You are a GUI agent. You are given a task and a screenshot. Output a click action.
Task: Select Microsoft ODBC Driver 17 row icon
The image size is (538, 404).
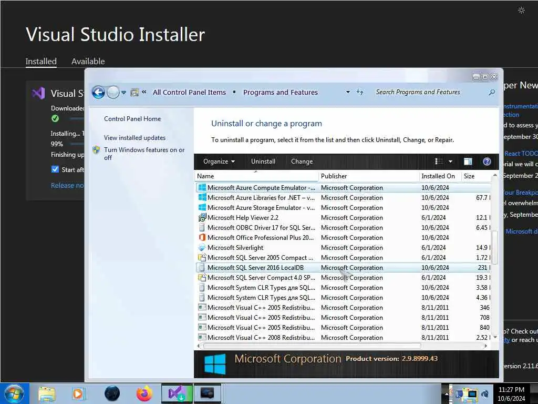coord(202,227)
